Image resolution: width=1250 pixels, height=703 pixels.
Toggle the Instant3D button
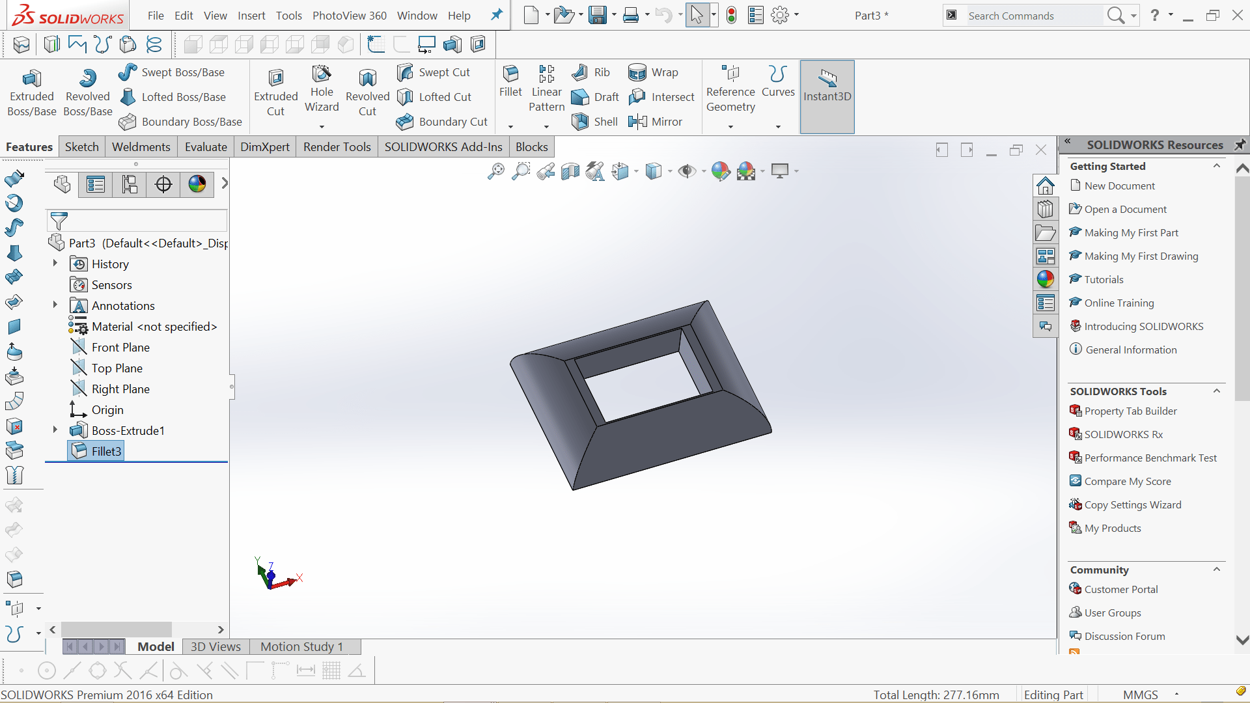(827, 96)
